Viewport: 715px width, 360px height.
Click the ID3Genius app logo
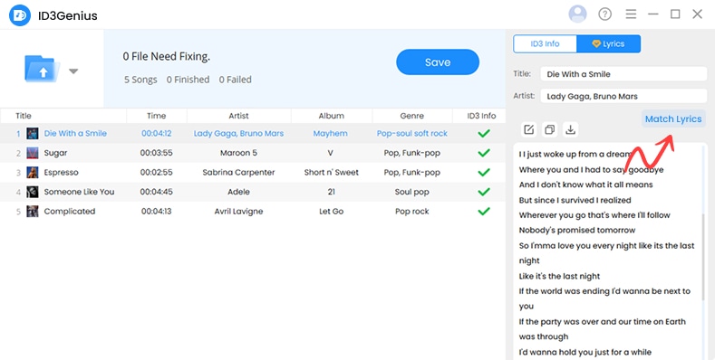click(20, 15)
